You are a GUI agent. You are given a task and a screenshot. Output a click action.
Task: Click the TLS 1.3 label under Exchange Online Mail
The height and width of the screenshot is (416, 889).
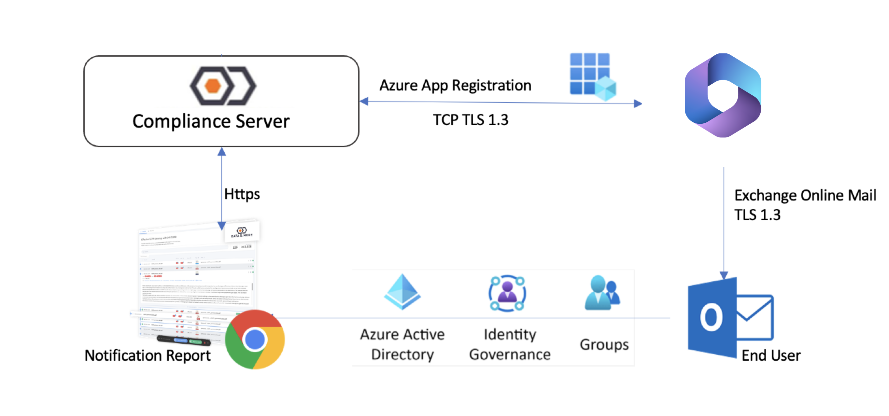pyautogui.click(x=757, y=215)
